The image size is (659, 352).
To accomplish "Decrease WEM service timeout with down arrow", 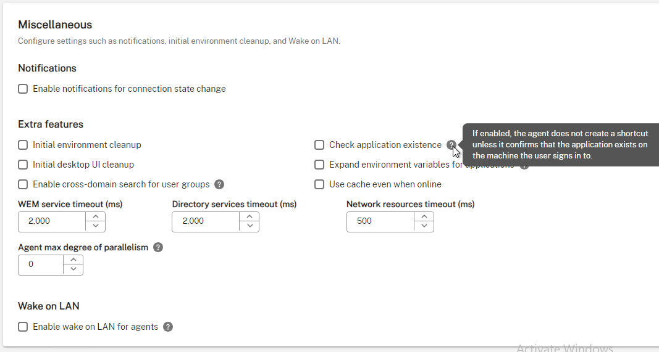I will coord(95,226).
